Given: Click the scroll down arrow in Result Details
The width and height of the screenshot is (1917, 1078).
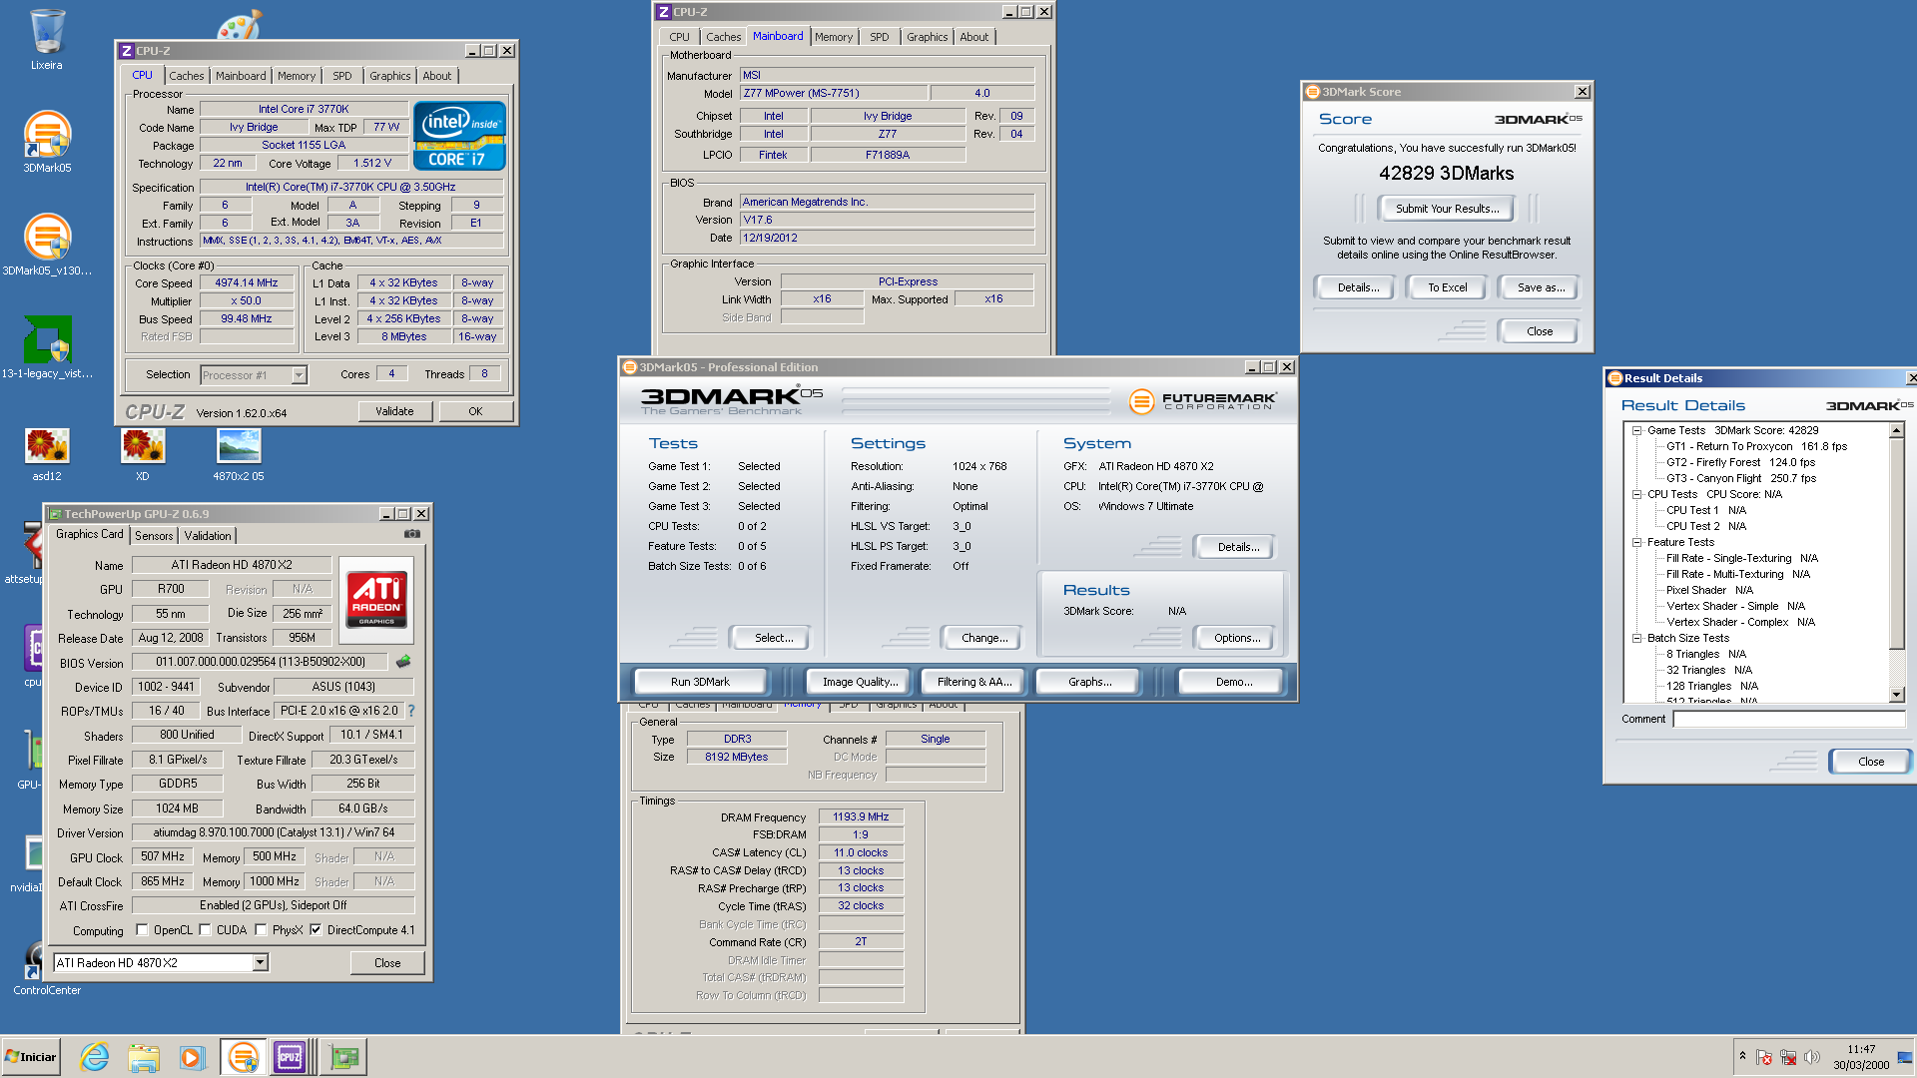Looking at the screenshot, I should (x=1896, y=695).
